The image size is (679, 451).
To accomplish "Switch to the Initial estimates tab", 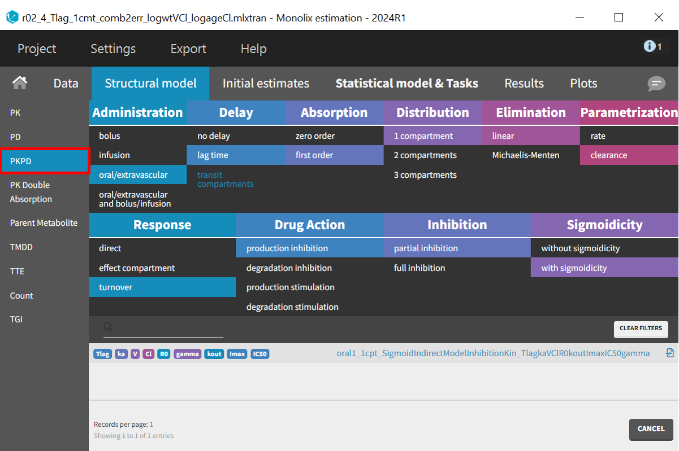I will click(x=266, y=84).
